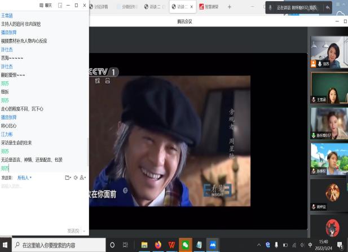The image size is (348, 252).
Task: Type in the chat message input box
Action: point(44,203)
